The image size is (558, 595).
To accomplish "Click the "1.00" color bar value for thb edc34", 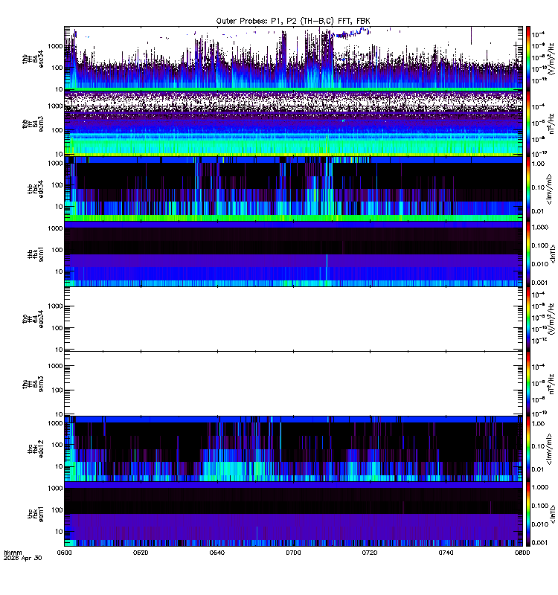I will [538, 164].
